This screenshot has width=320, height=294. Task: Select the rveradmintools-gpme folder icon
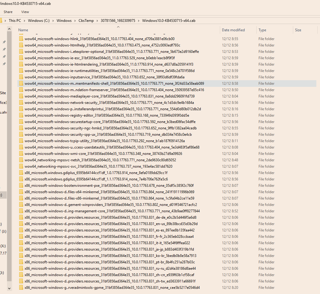tap(21, 288)
